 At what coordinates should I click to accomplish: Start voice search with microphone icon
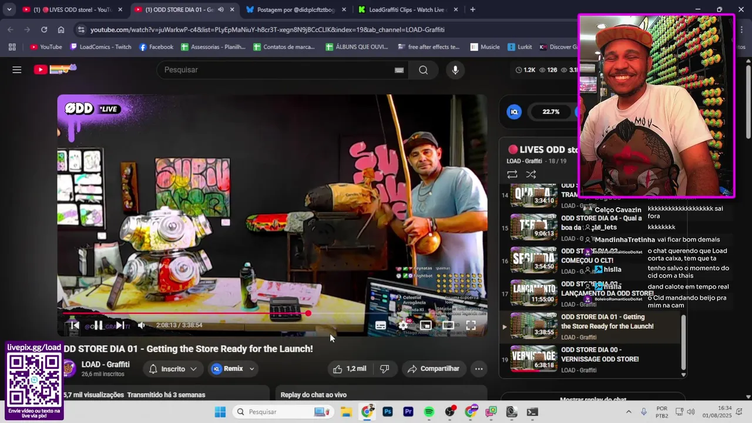(x=455, y=70)
